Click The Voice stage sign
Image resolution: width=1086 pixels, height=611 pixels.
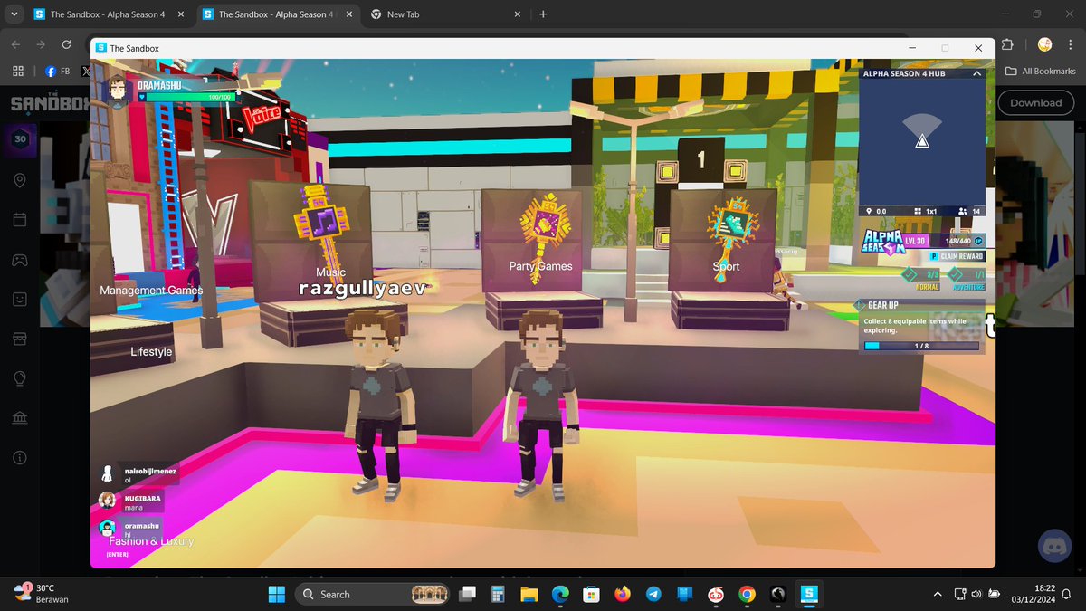click(x=261, y=117)
